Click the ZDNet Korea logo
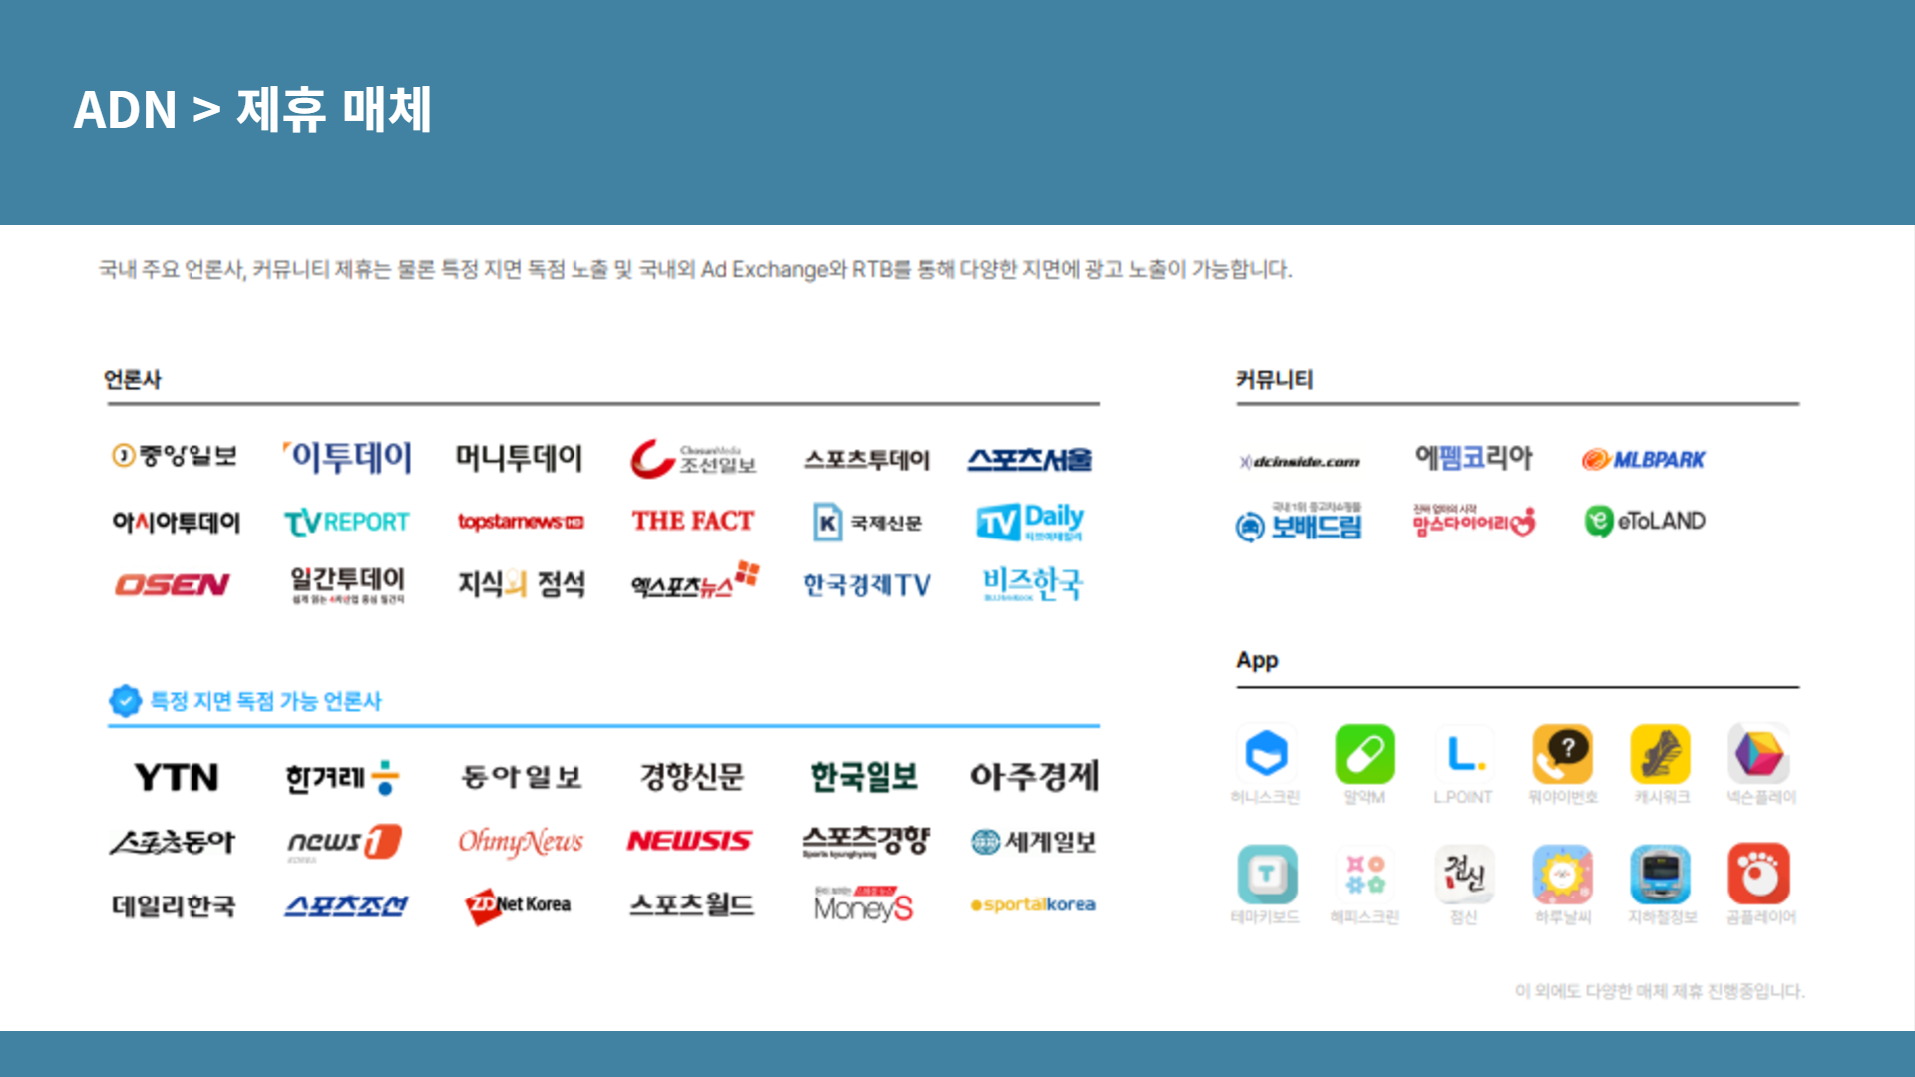 519,905
